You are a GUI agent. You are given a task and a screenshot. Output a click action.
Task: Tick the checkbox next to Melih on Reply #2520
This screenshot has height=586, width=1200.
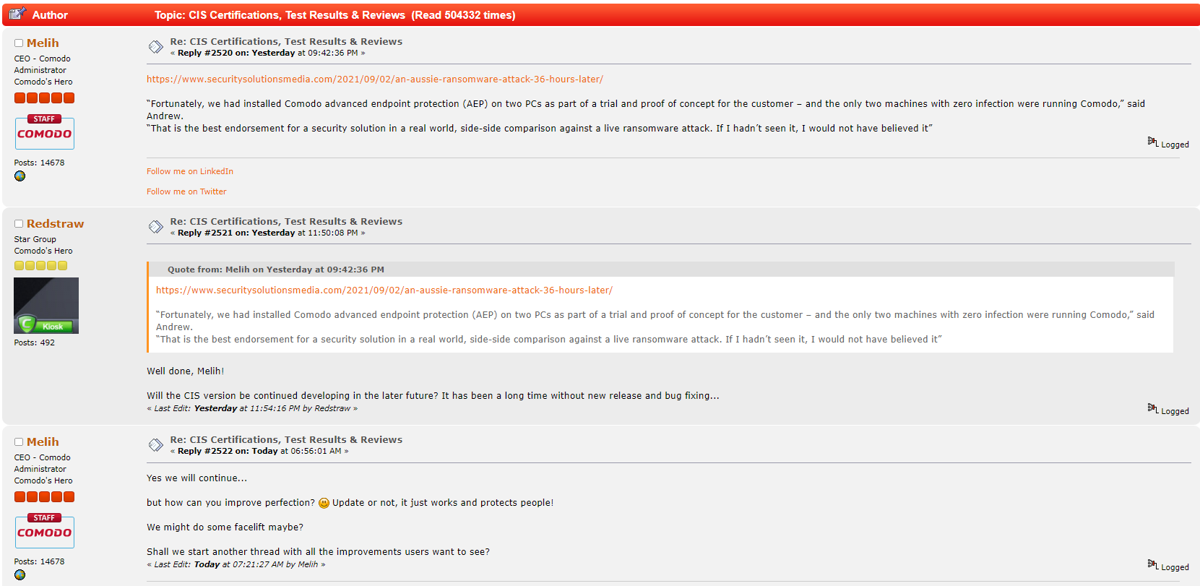pos(19,43)
